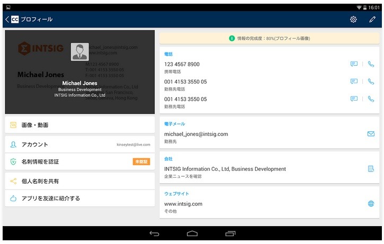The width and height of the screenshot is (384, 244).
Task: Tap the Wi-Fi status icon
Action: coord(359,7)
